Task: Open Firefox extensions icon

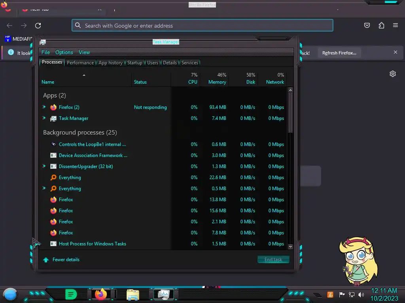Action: point(381,25)
